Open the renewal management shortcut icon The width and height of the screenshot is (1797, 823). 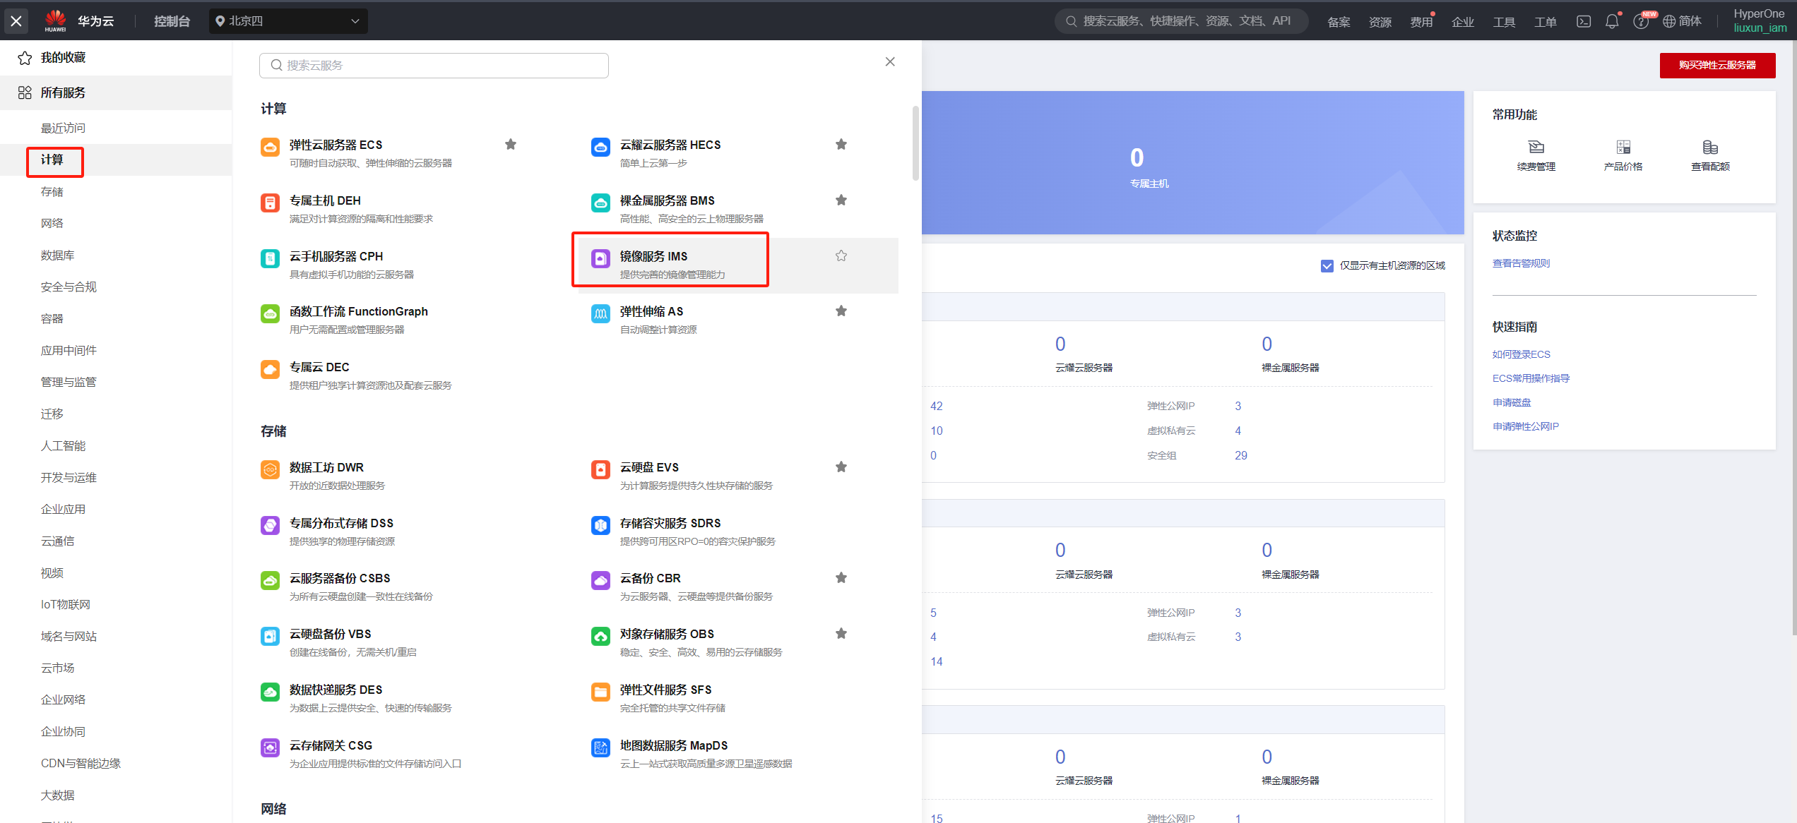[x=1536, y=147]
